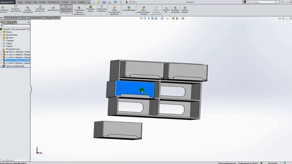Screen dimensions: 292x164
Task: Select the Примечания tree item
Action: [11, 35]
